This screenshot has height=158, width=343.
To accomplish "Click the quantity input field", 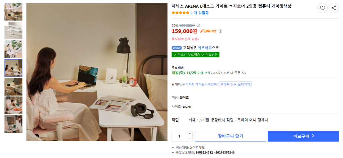I will [x=180, y=136].
